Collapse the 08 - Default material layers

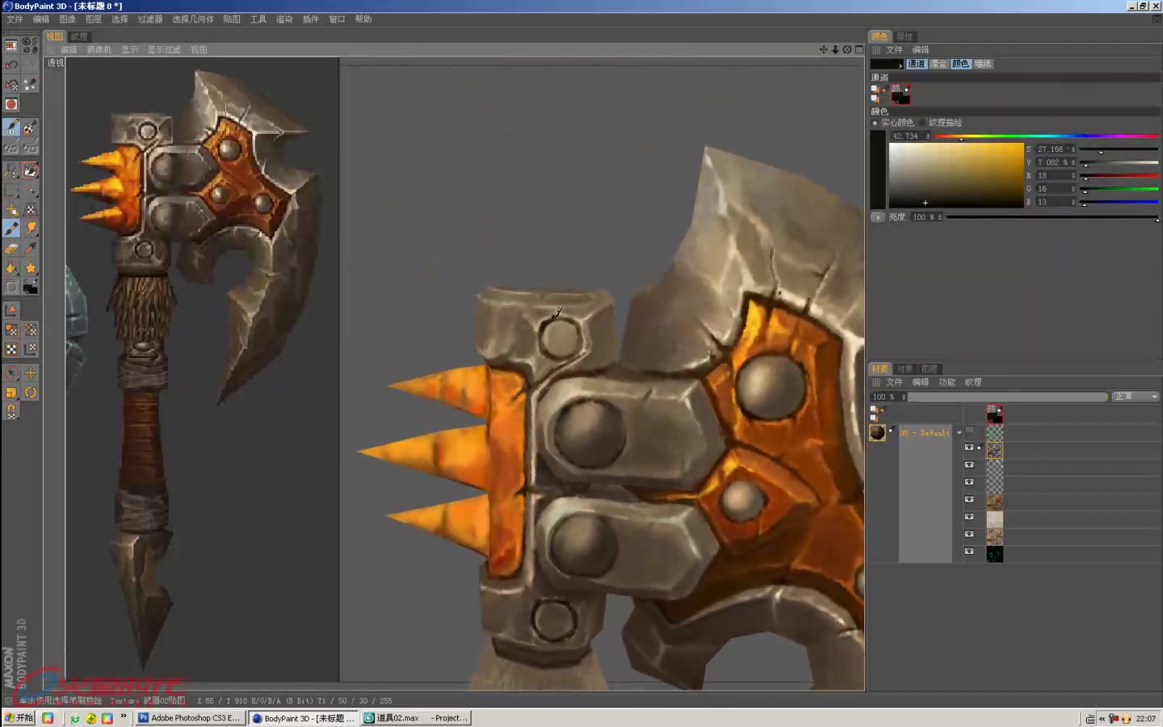point(959,433)
